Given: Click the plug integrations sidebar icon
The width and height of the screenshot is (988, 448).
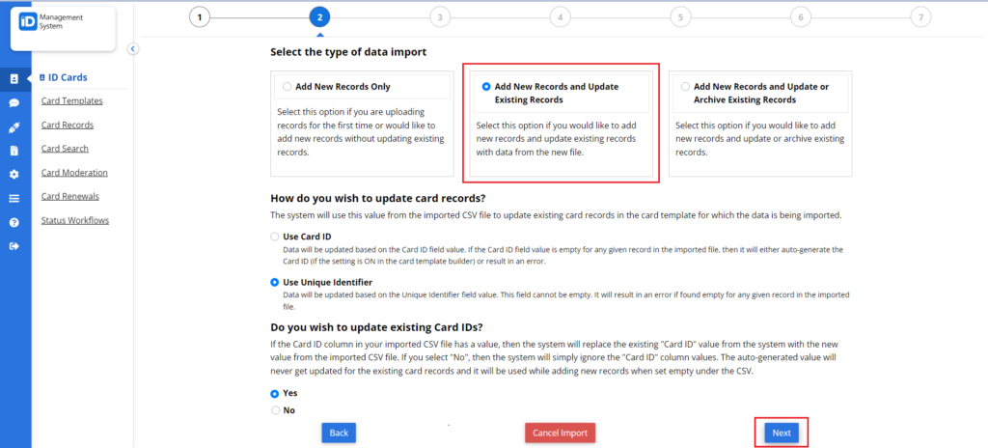Looking at the screenshot, I should 14,126.
